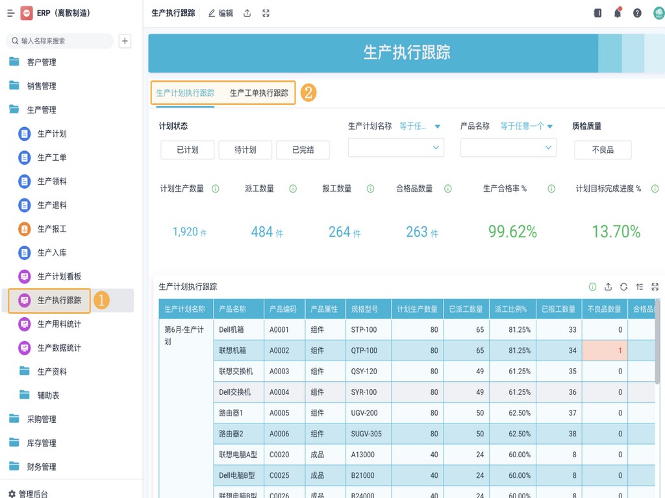
Task: Click the plus button beside search box
Action: tap(125, 41)
